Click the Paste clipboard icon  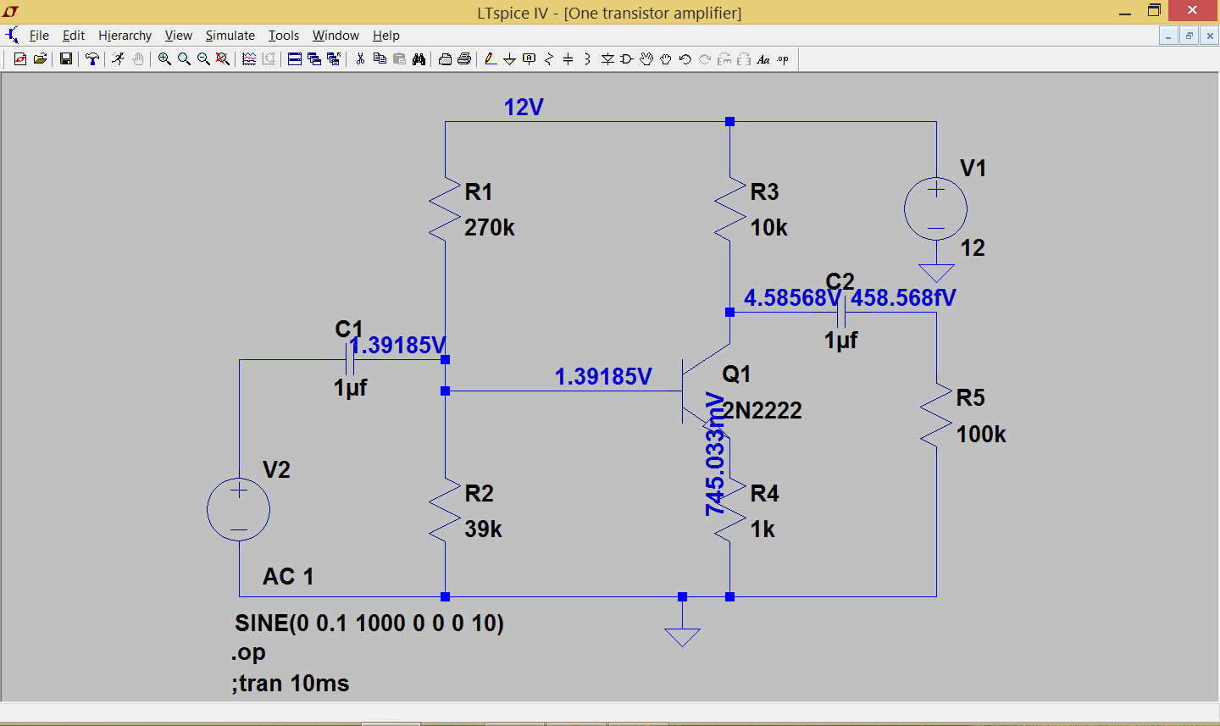tap(399, 59)
